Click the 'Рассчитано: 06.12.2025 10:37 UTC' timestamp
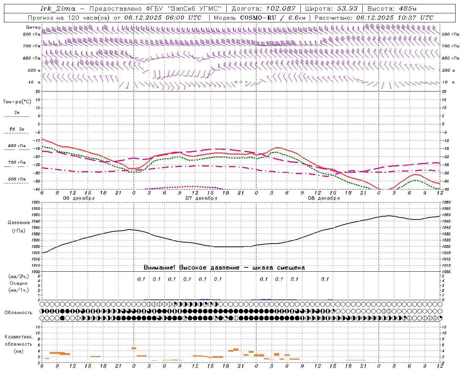 click(374, 18)
